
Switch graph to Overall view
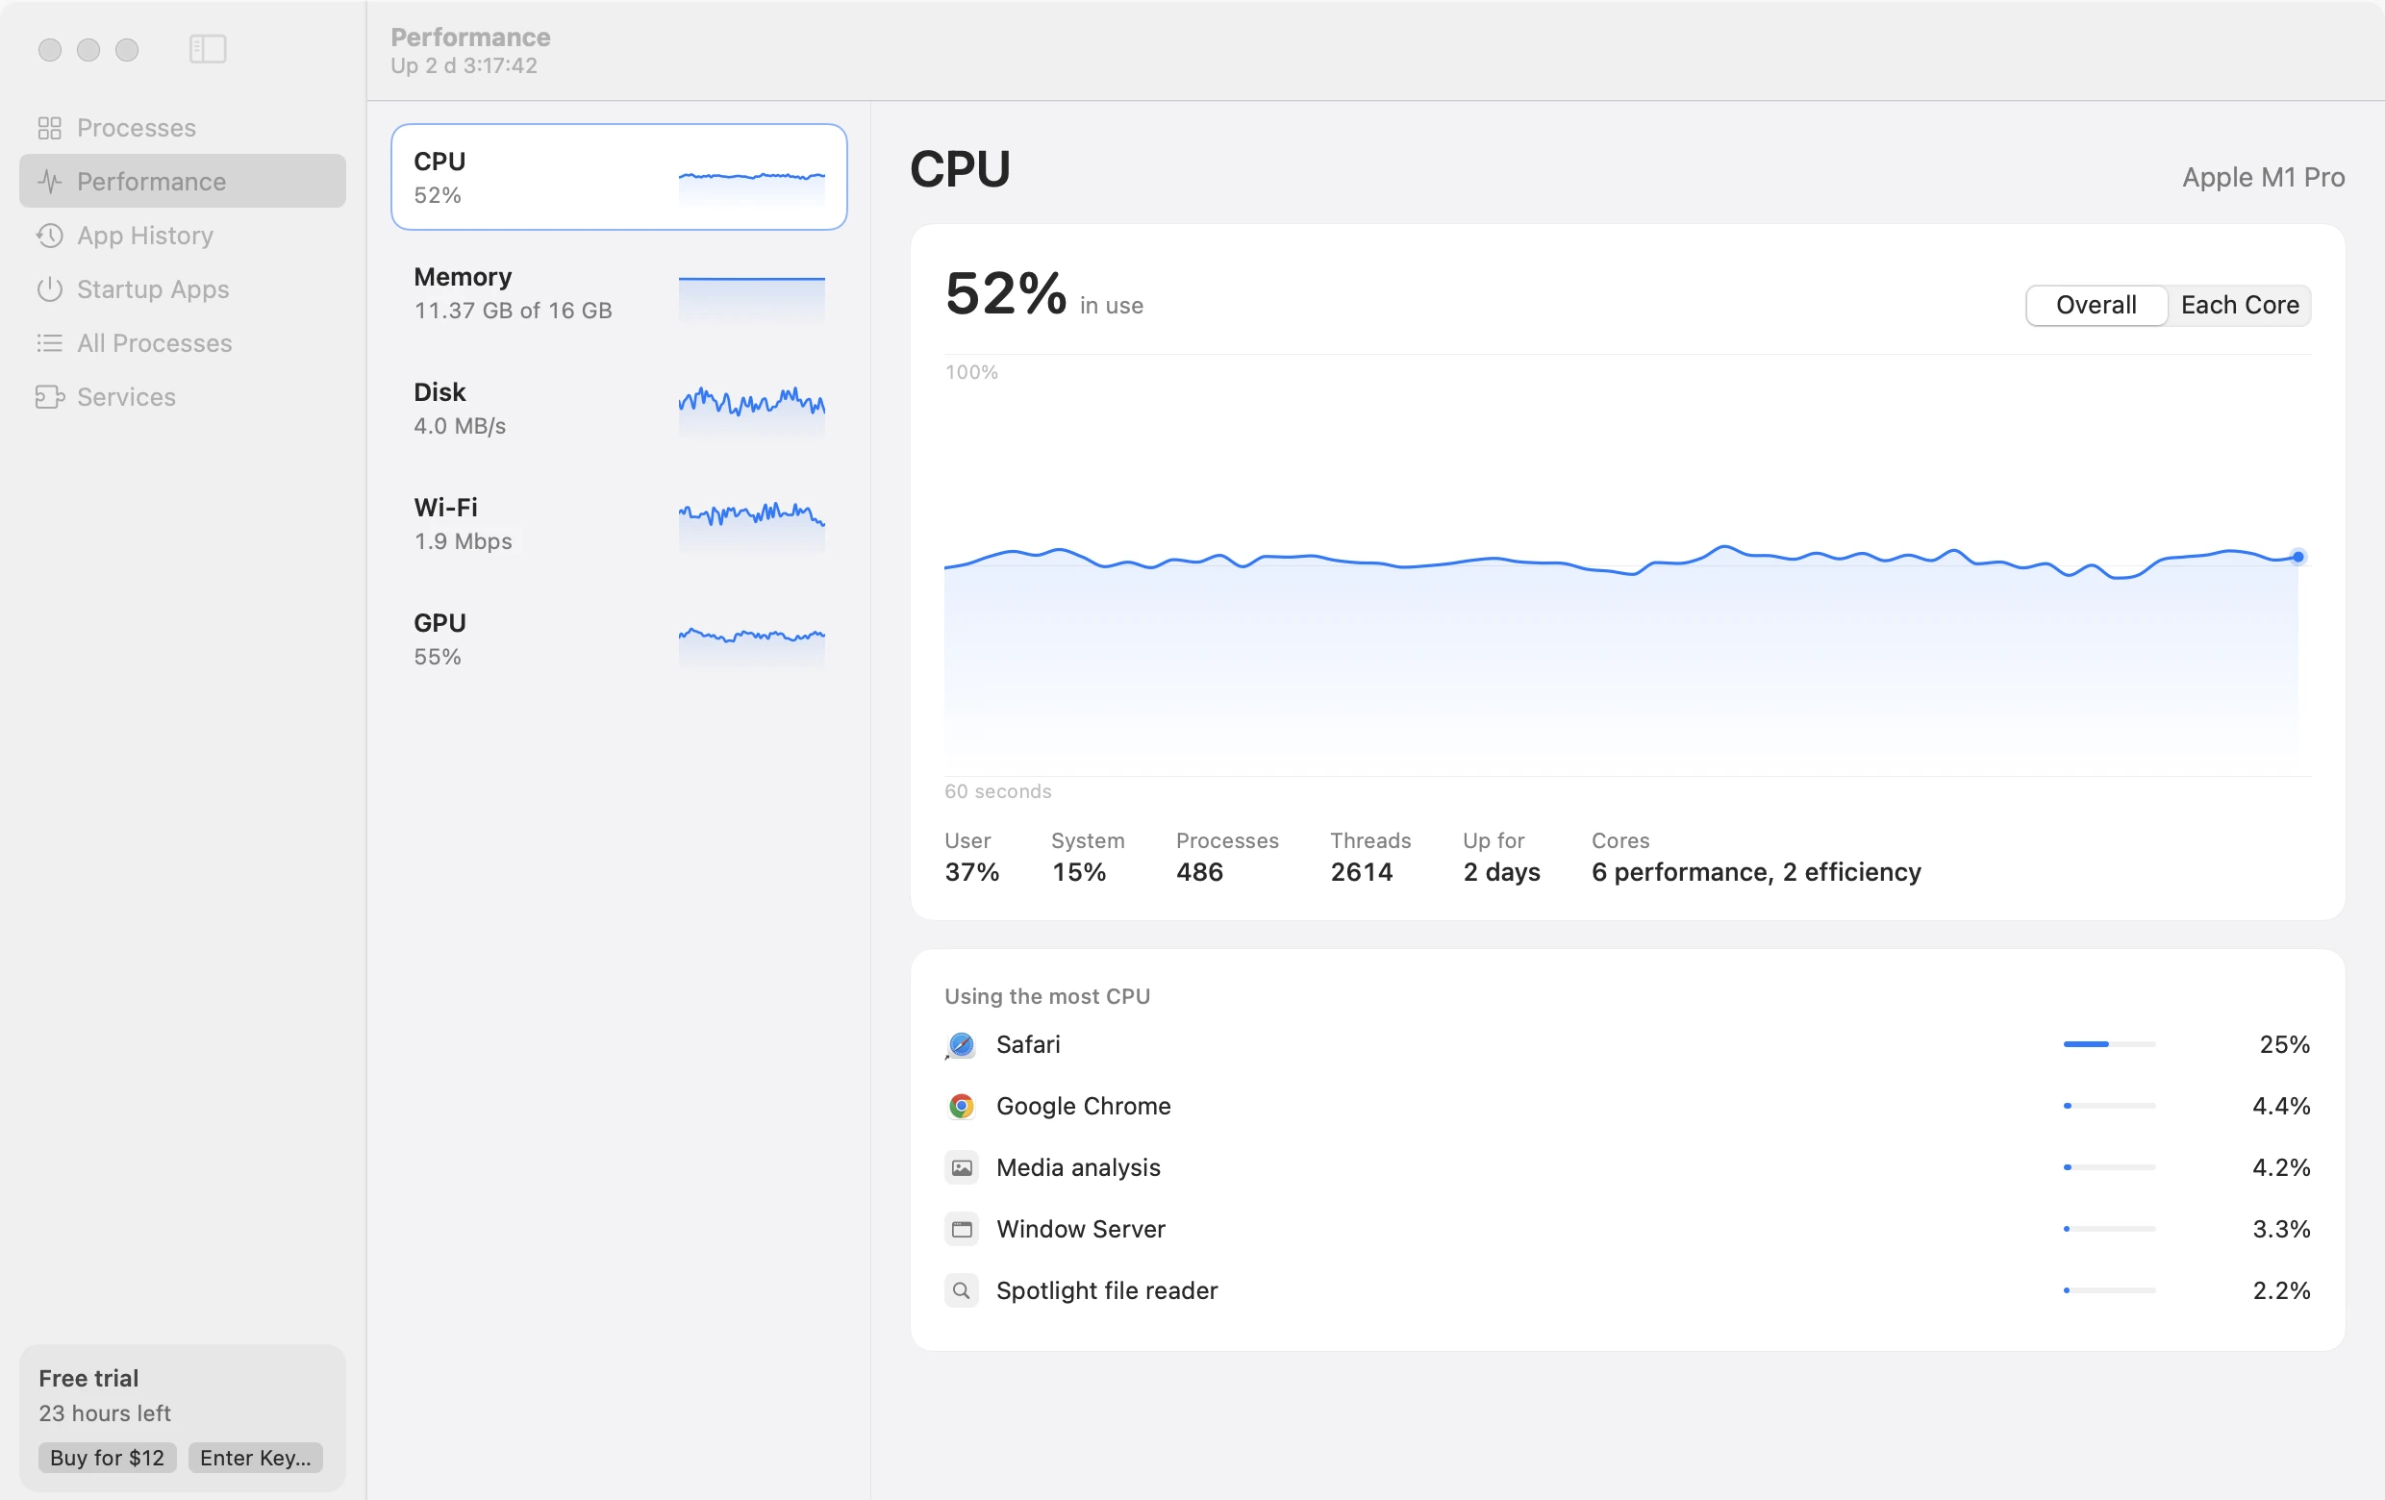pyautogui.click(x=2096, y=305)
